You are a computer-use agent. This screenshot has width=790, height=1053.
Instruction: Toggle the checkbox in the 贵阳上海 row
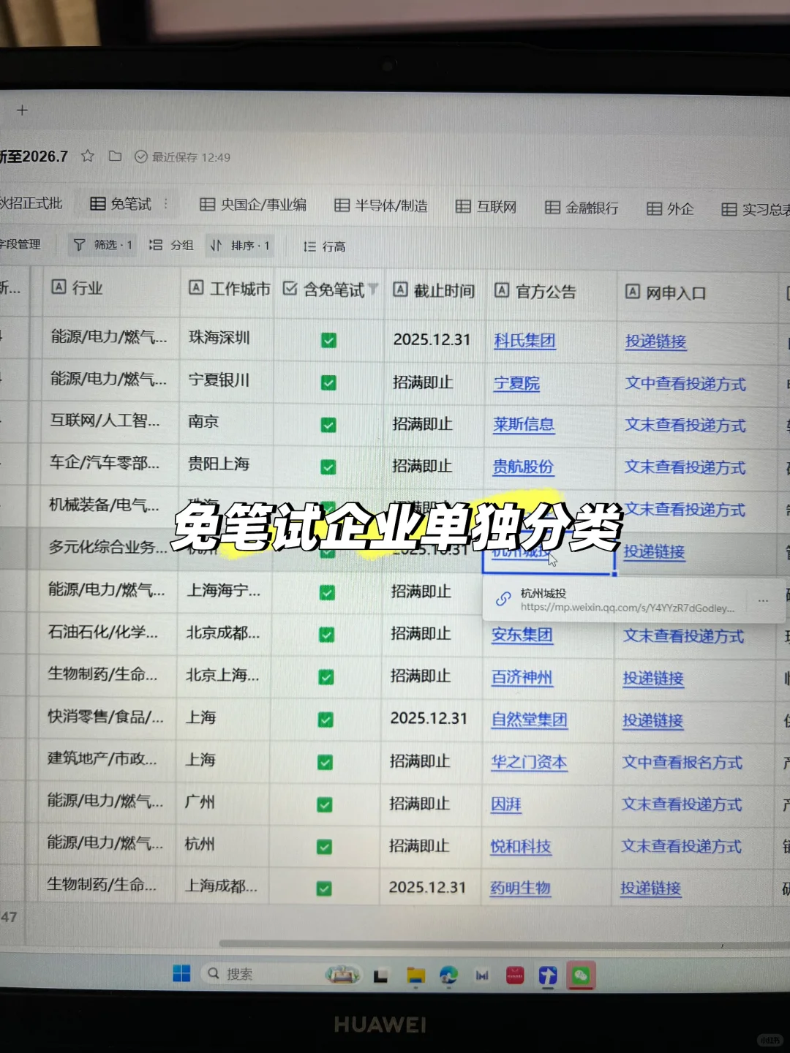click(328, 467)
